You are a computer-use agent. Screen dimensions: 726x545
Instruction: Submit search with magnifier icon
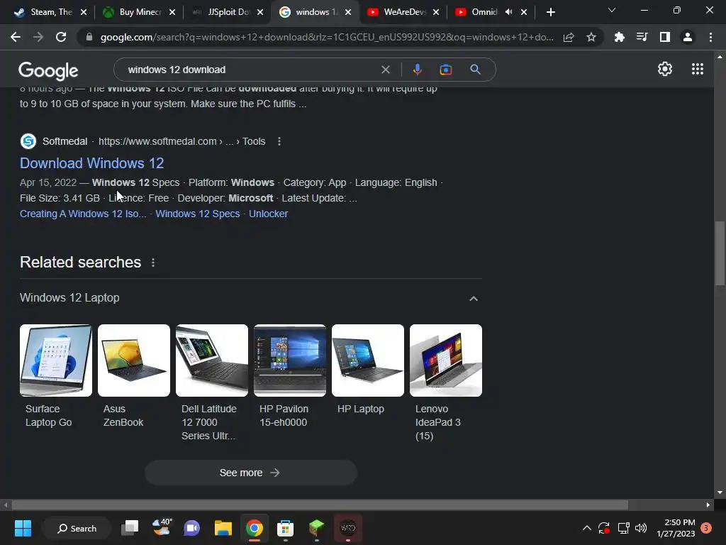point(476,70)
